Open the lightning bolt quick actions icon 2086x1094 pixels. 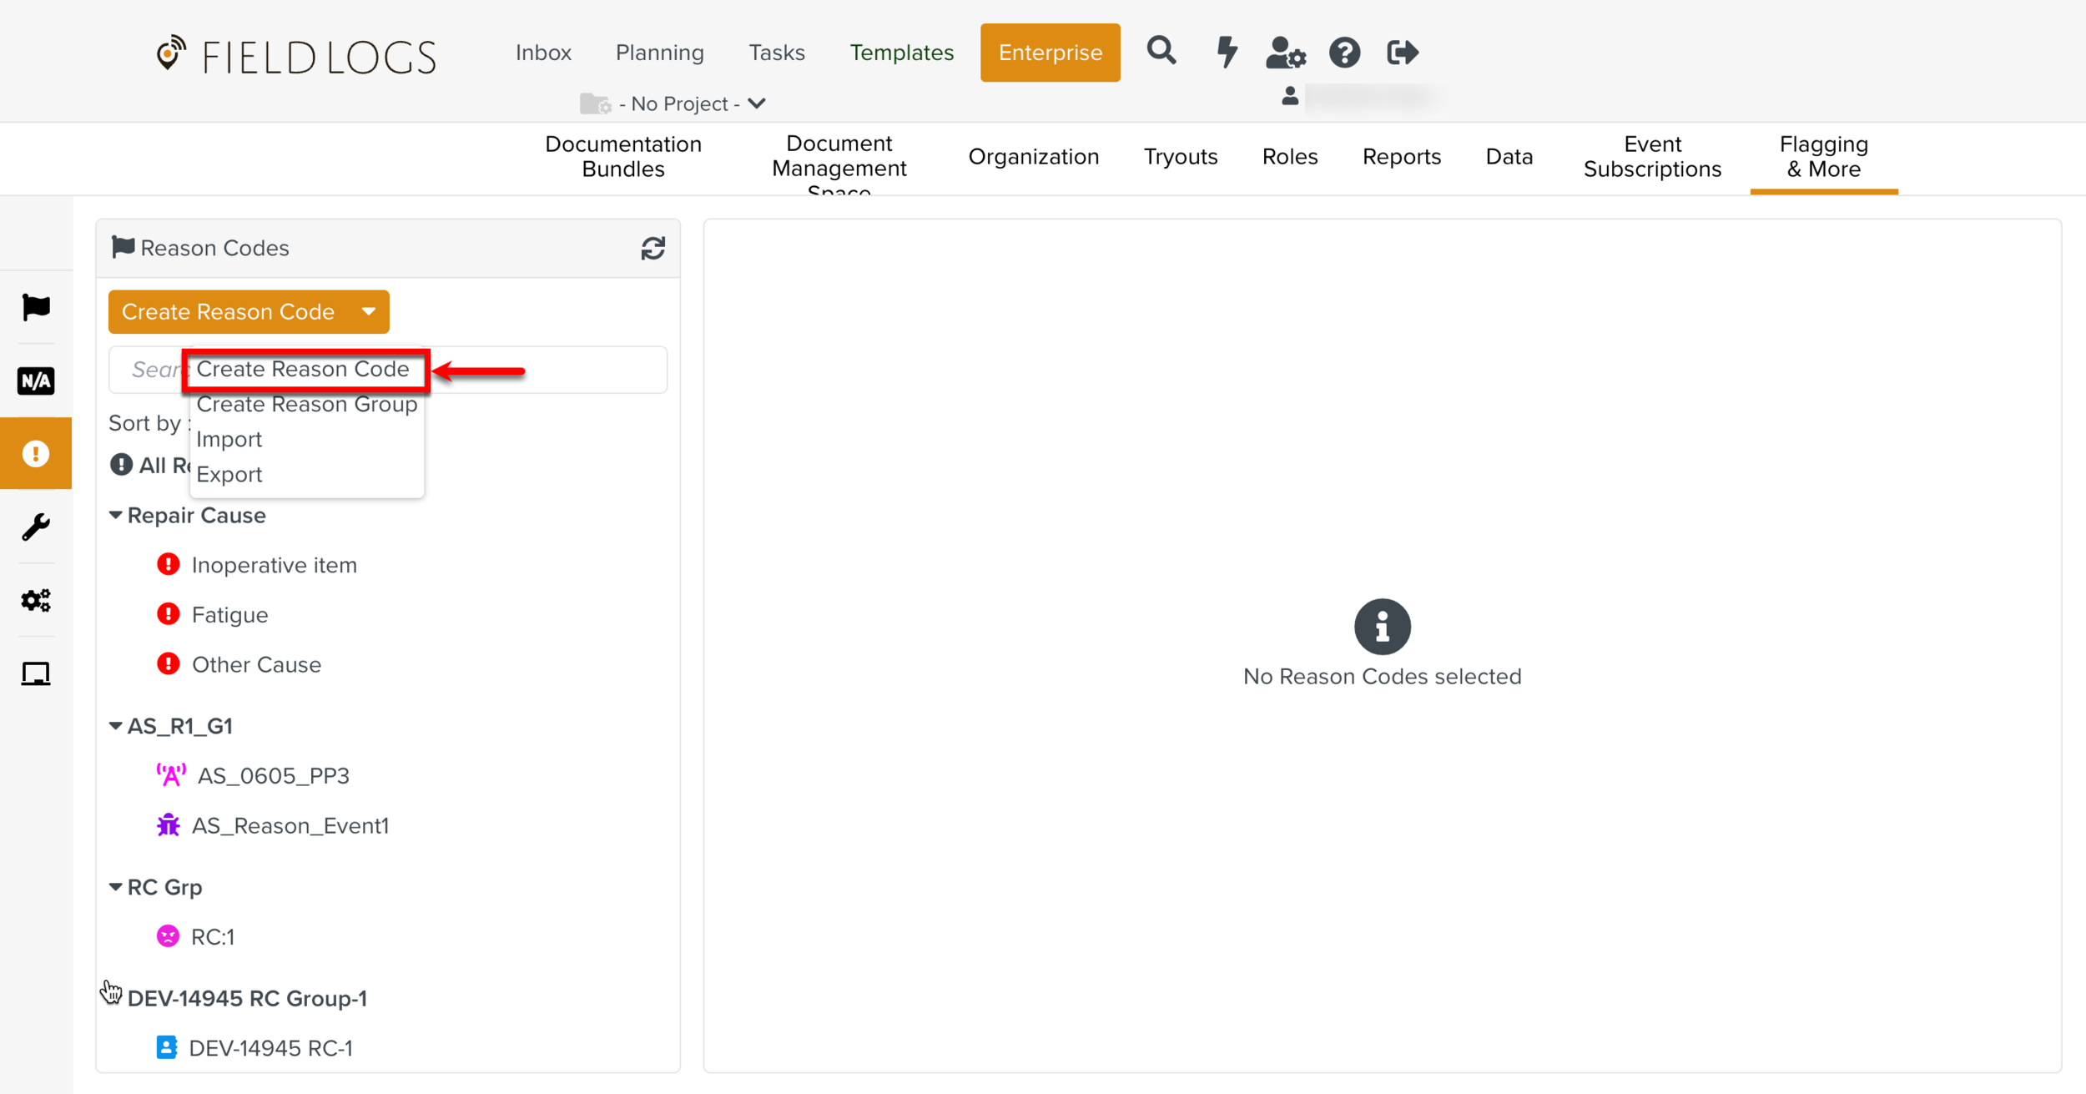point(1226,52)
